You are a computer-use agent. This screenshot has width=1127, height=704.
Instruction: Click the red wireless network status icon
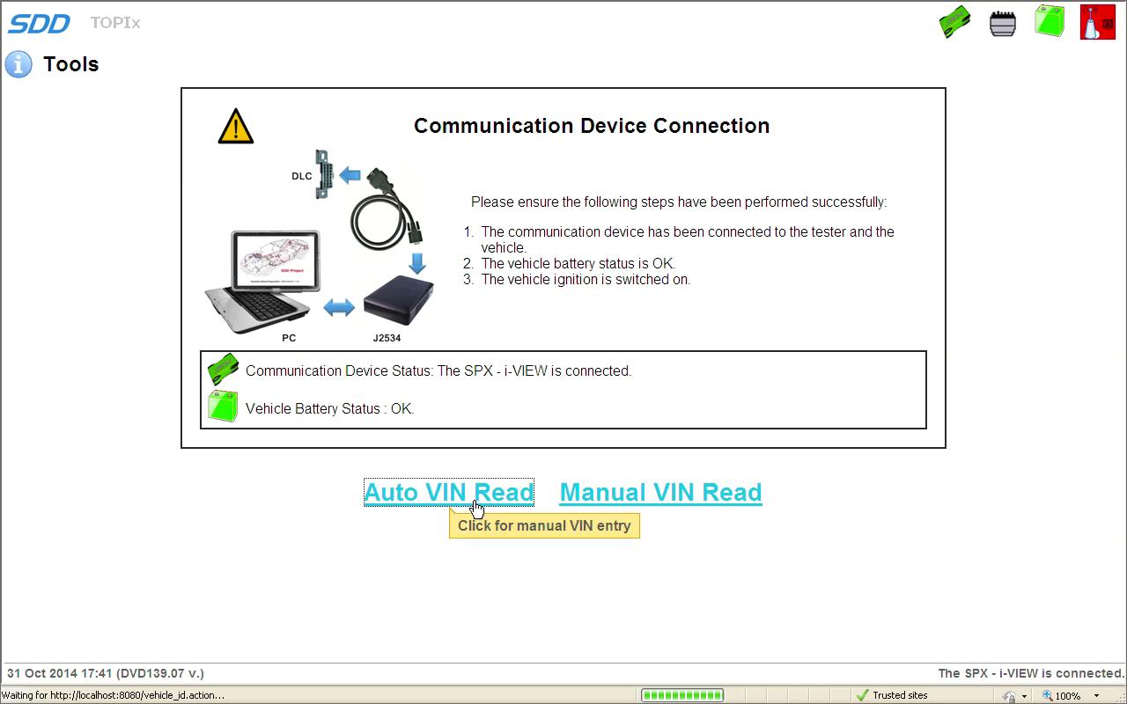click(1097, 23)
